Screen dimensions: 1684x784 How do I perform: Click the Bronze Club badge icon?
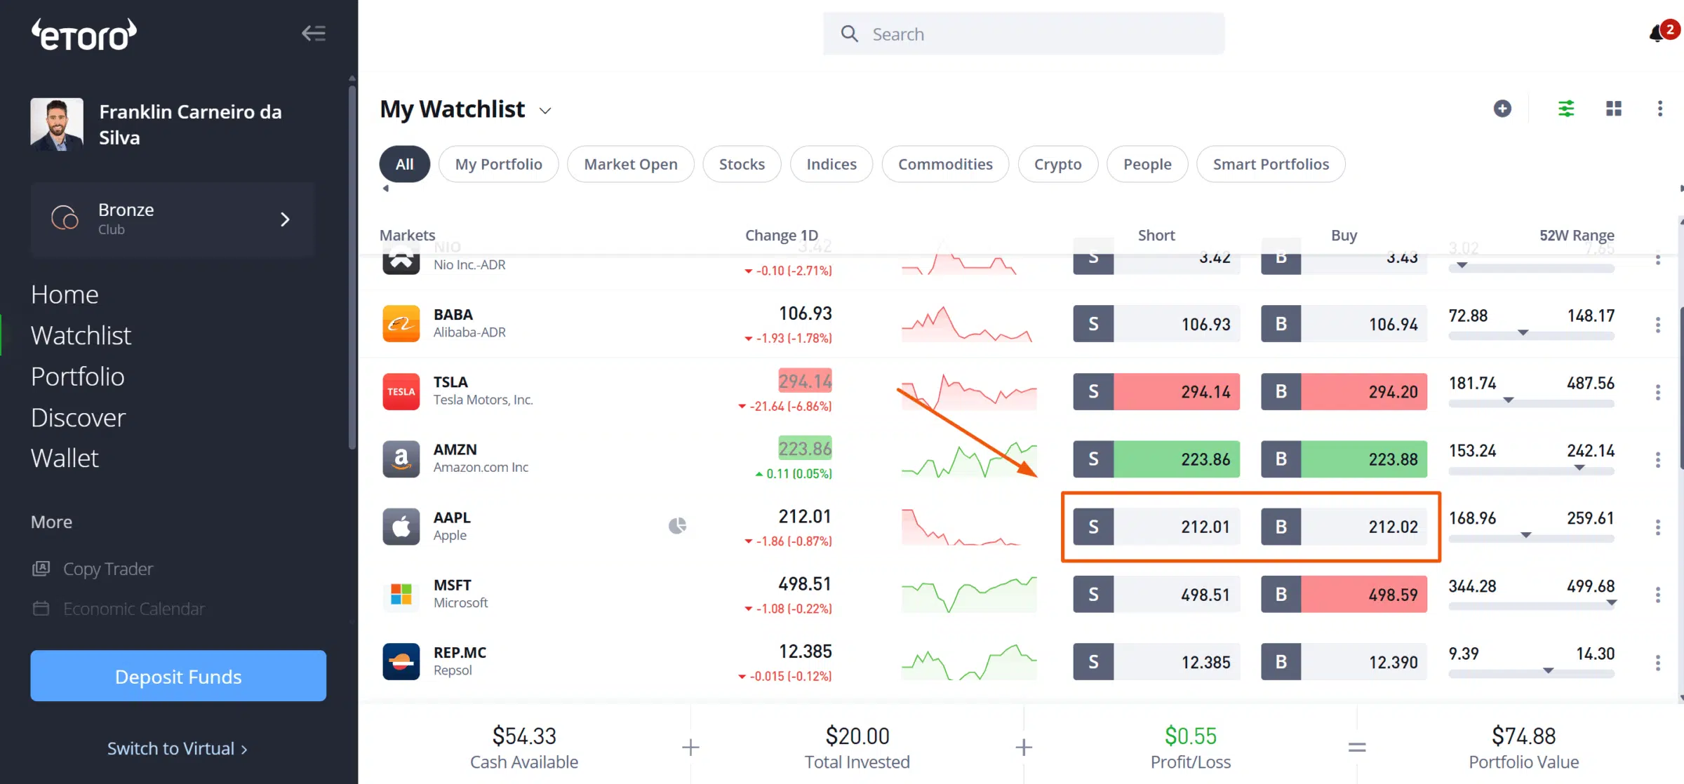(65, 218)
